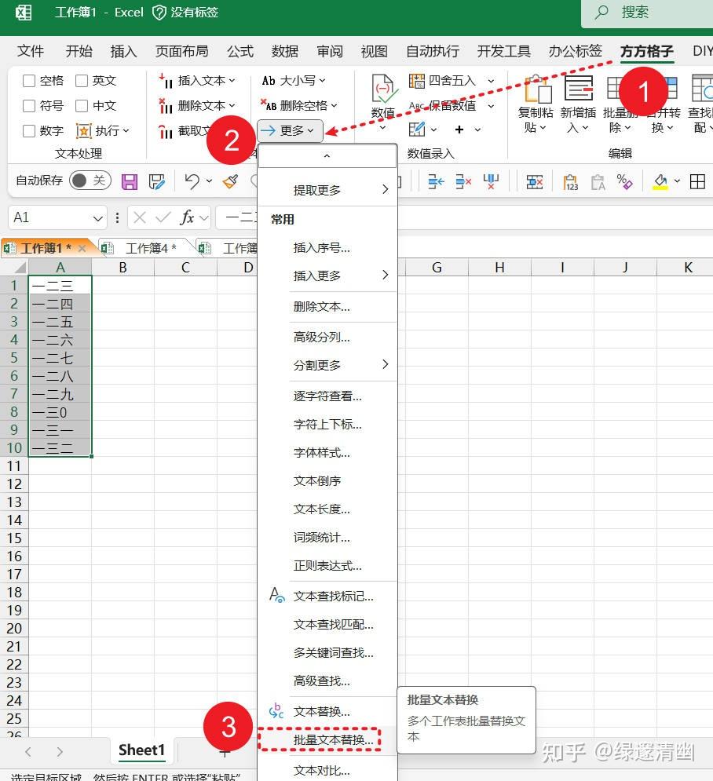Click the 新增插入 icon

pos(579,88)
